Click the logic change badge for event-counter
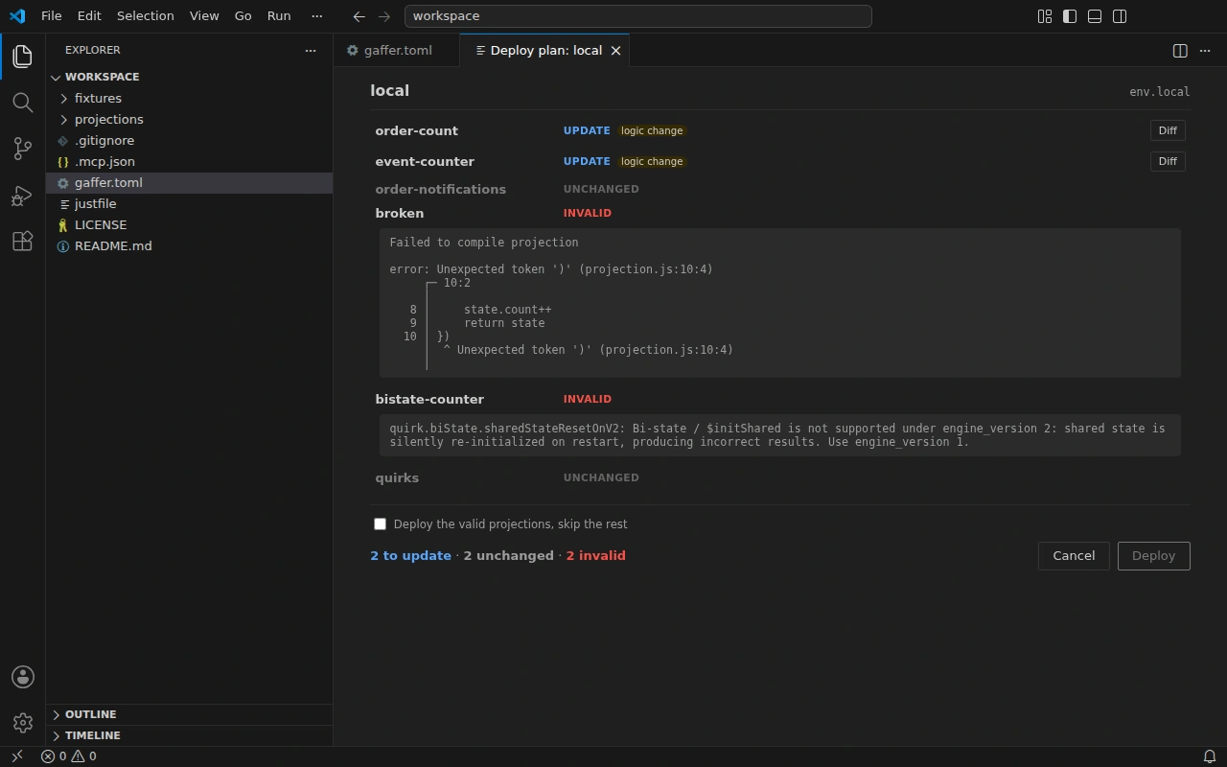Image resolution: width=1227 pixels, height=767 pixels. tap(652, 161)
